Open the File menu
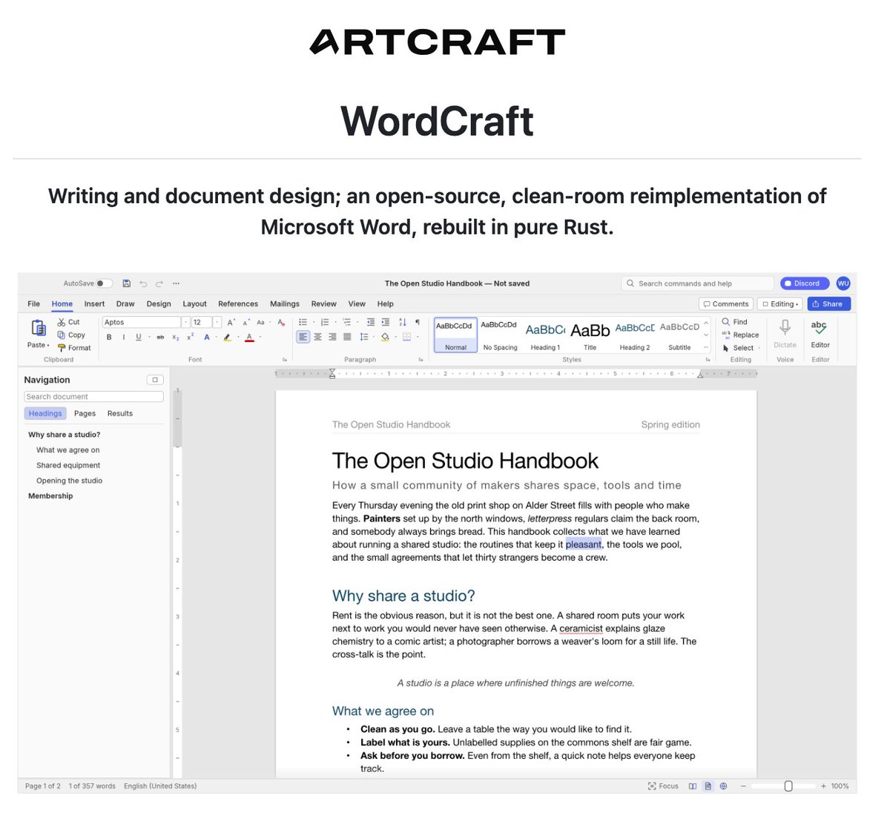 pyautogui.click(x=34, y=304)
